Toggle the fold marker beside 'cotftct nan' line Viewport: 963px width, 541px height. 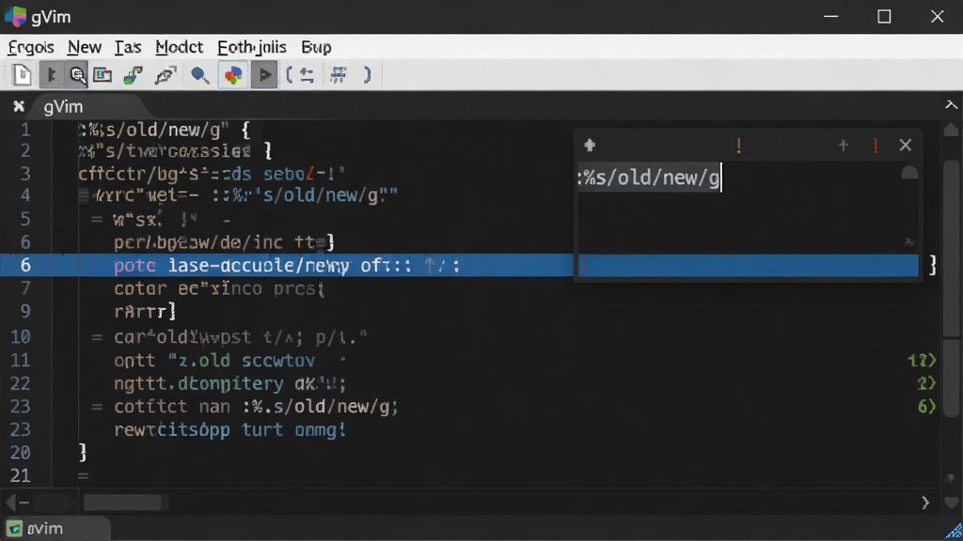[97, 407]
